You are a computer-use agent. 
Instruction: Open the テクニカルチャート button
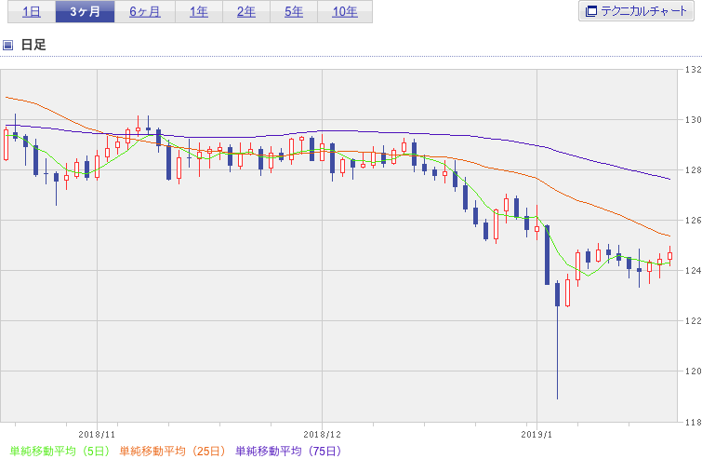pos(636,11)
